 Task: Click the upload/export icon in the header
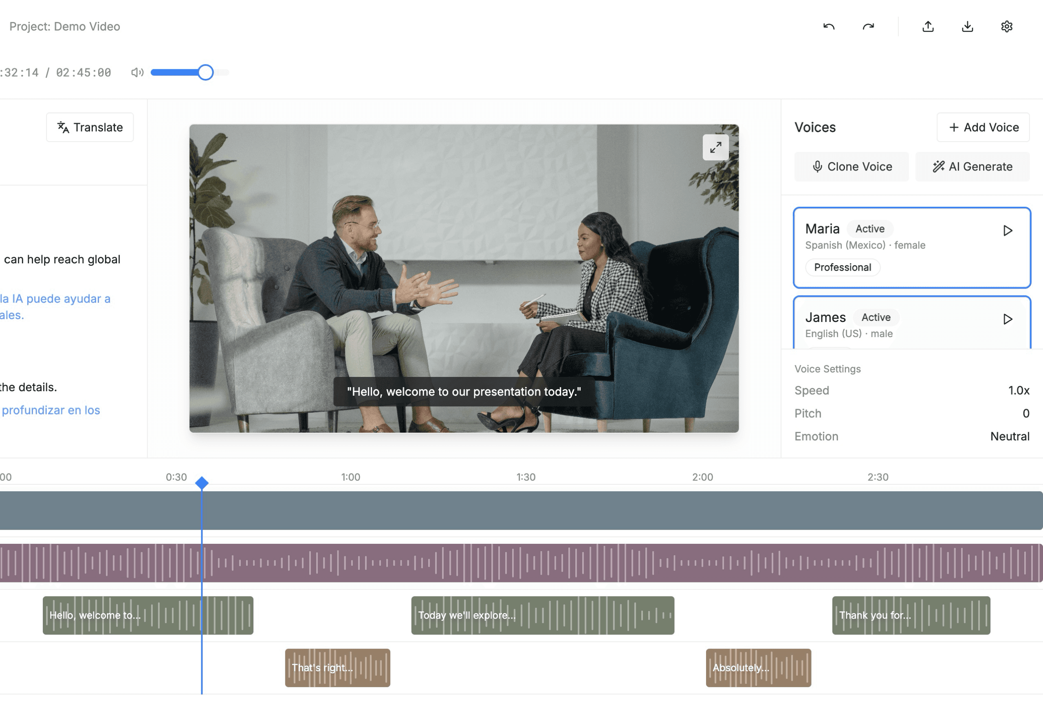[x=928, y=26]
